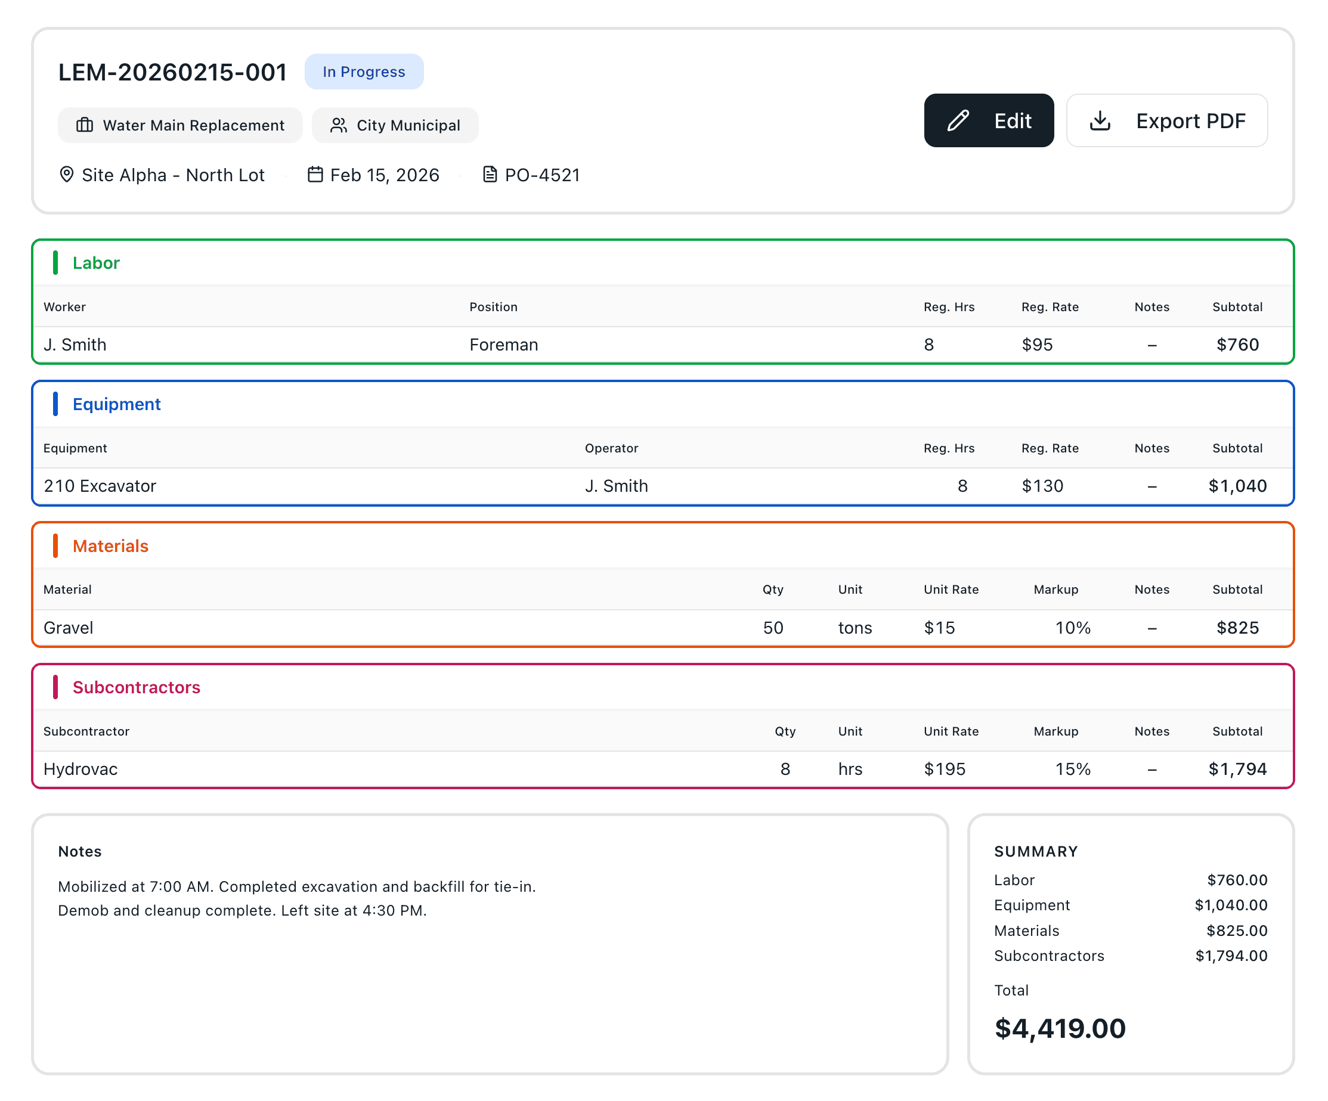
Task: Collapse the Labor section header
Action: (95, 263)
